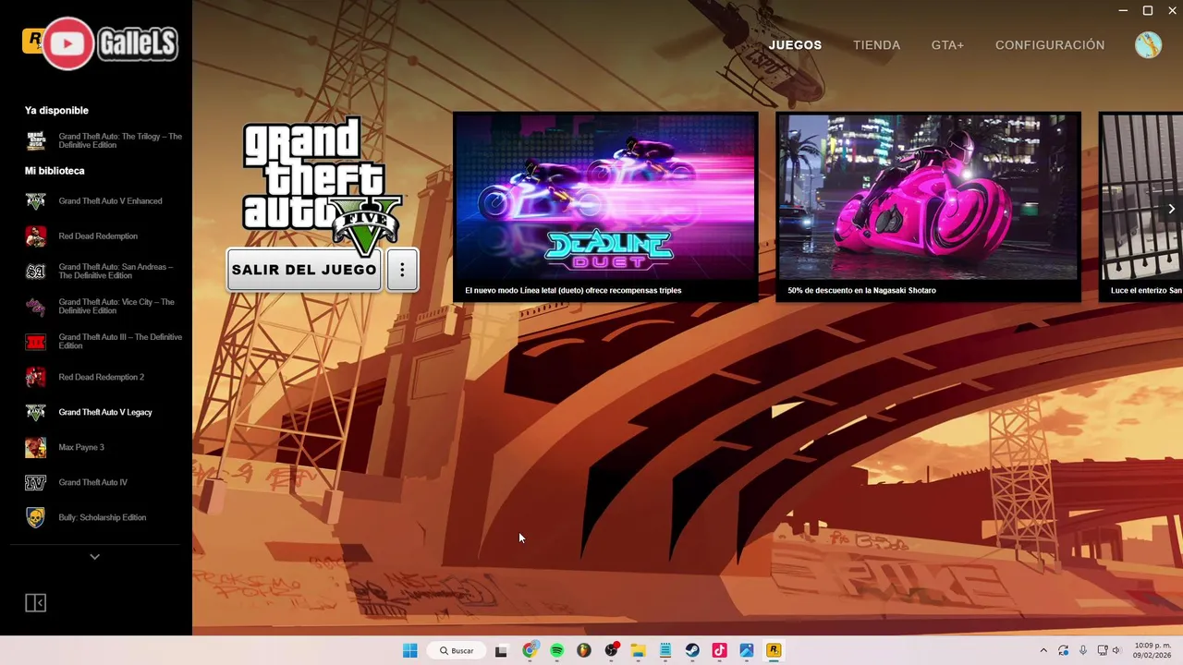Screen dimensions: 1183x665
Task: Open Tienda tab
Action: (876, 44)
